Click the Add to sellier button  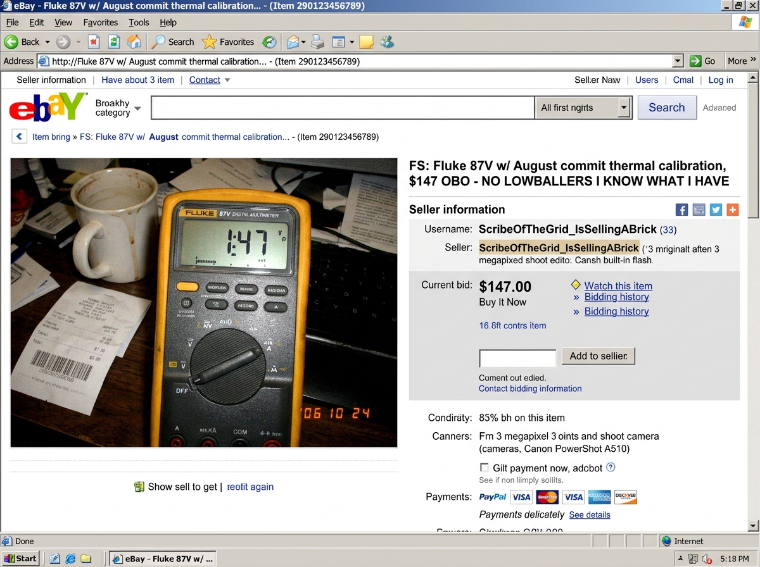pos(598,356)
